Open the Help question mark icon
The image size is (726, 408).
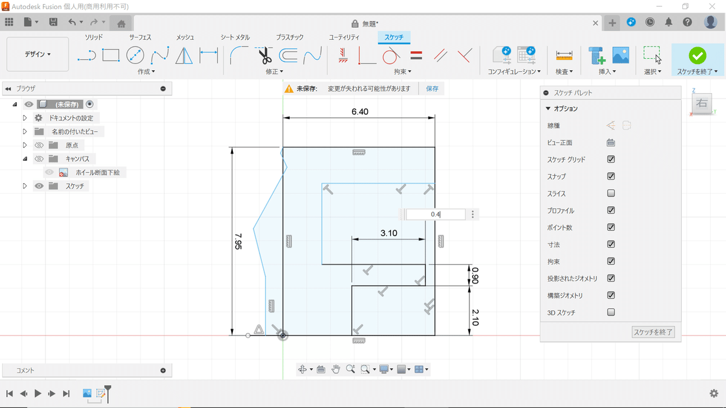click(687, 22)
